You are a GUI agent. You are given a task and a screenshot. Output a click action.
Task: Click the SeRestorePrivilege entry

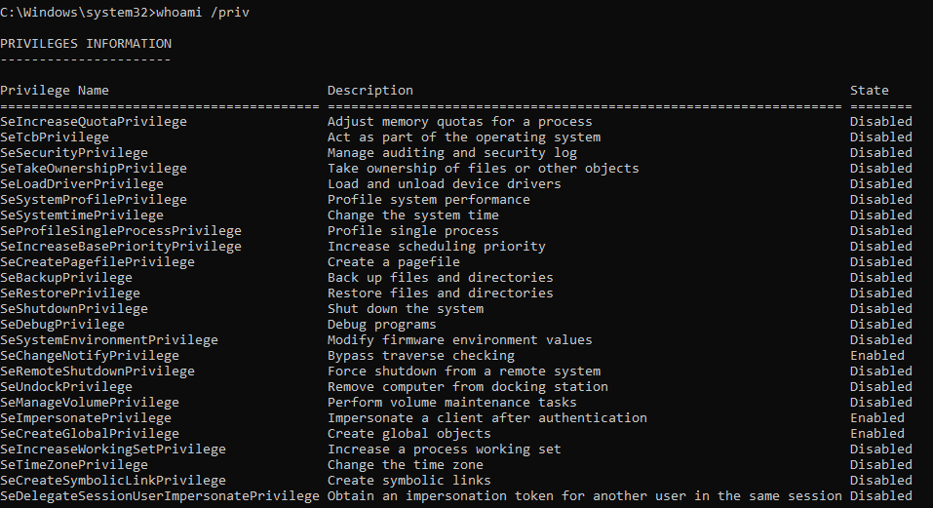[x=72, y=293]
